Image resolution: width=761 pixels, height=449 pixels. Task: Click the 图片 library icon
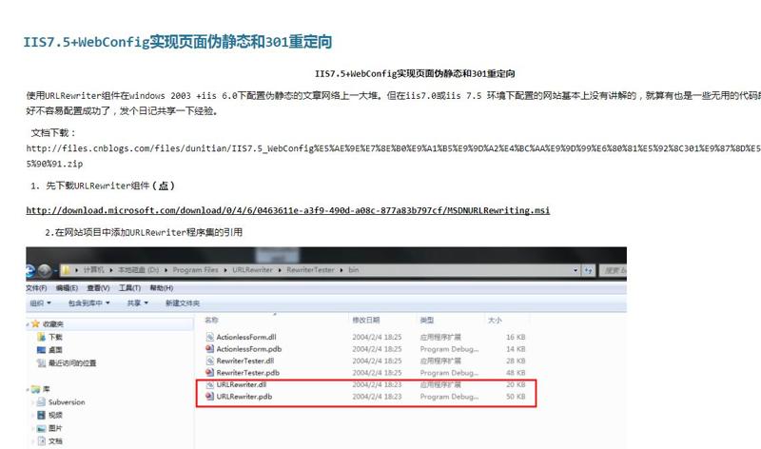click(x=41, y=428)
